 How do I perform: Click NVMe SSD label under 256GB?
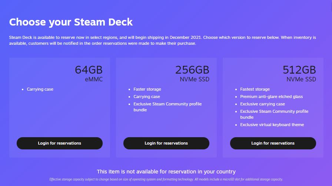[x=195, y=79]
